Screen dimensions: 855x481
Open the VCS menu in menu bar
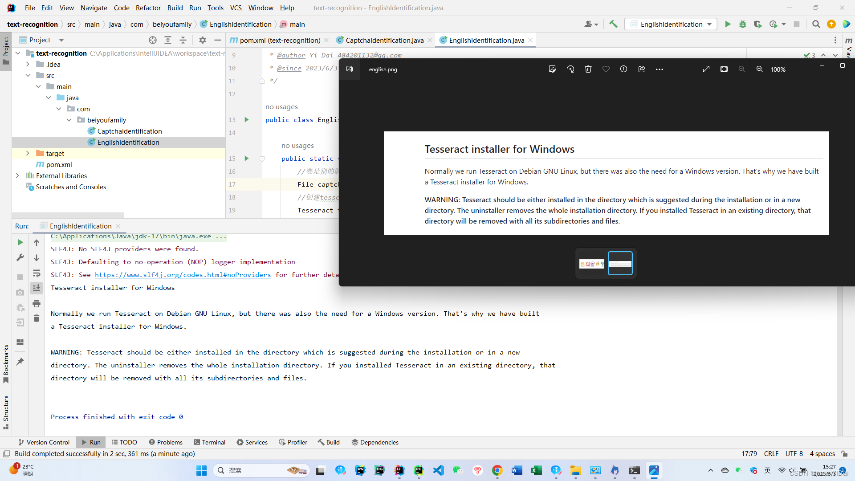click(x=236, y=8)
